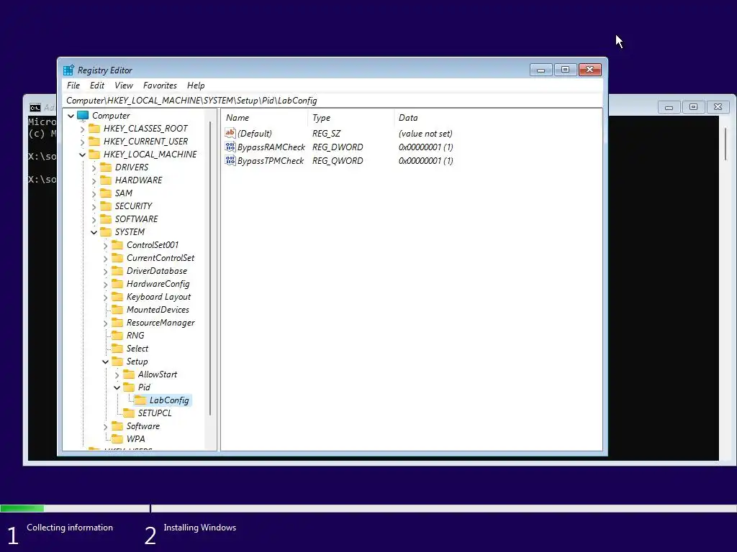Collapse HKEY_LOCAL_MACHINE node

point(82,155)
